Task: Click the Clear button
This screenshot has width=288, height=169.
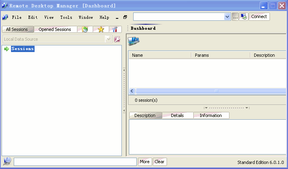Action: pos(160,162)
